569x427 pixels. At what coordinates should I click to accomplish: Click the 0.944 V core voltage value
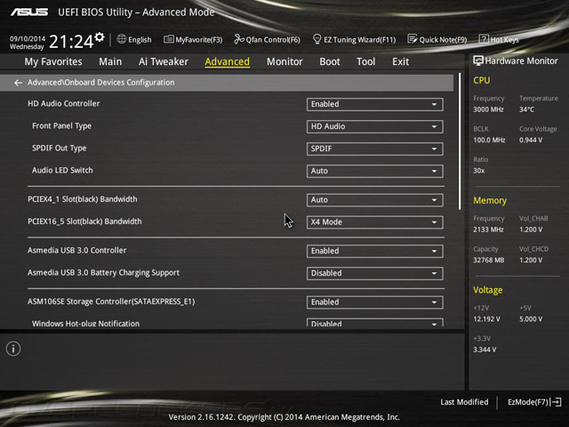pyautogui.click(x=531, y=141)
